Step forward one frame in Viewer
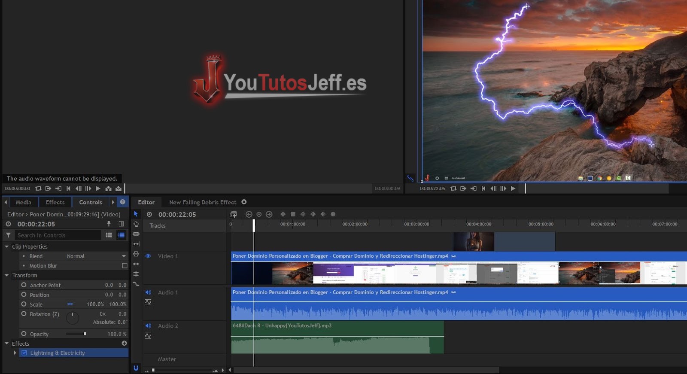Image resolution: width=687 pixels, height=374 pixels. (503, 189)
